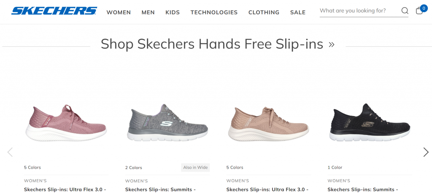Open the Women menu

(x=119, y=12)
